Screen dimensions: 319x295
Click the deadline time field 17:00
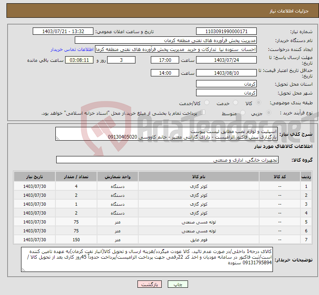pyautogui.click(x=165, y=60)
